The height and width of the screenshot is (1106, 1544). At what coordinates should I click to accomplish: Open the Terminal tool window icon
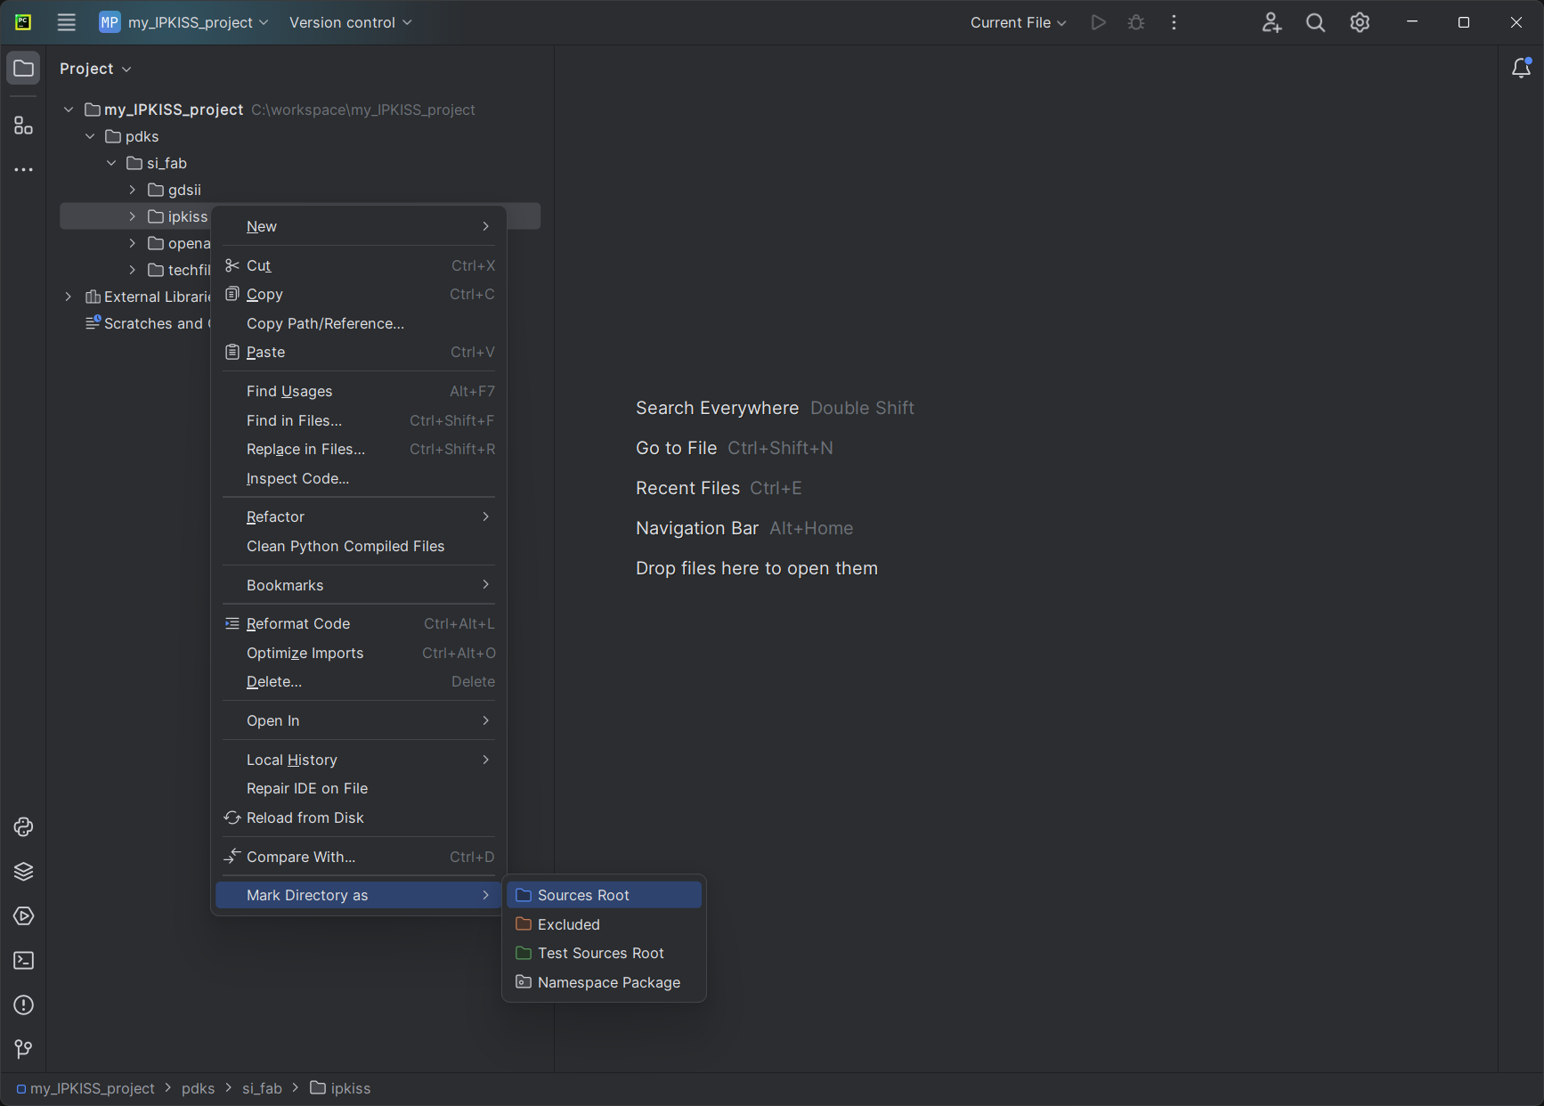(24, 961)
